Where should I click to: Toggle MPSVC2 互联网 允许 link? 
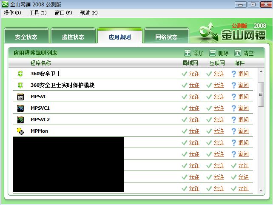coord(219,120)
